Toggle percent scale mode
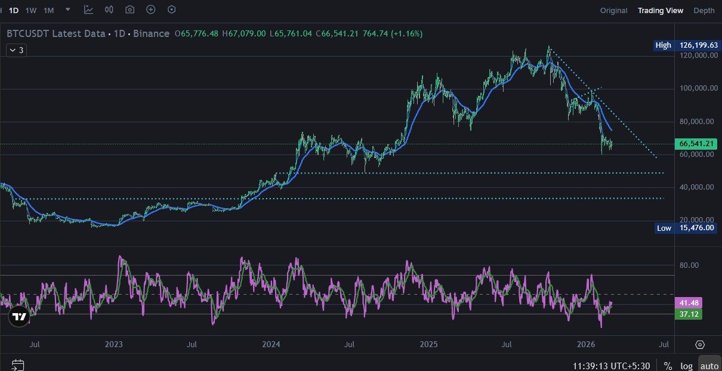 [x=668, y=366]
